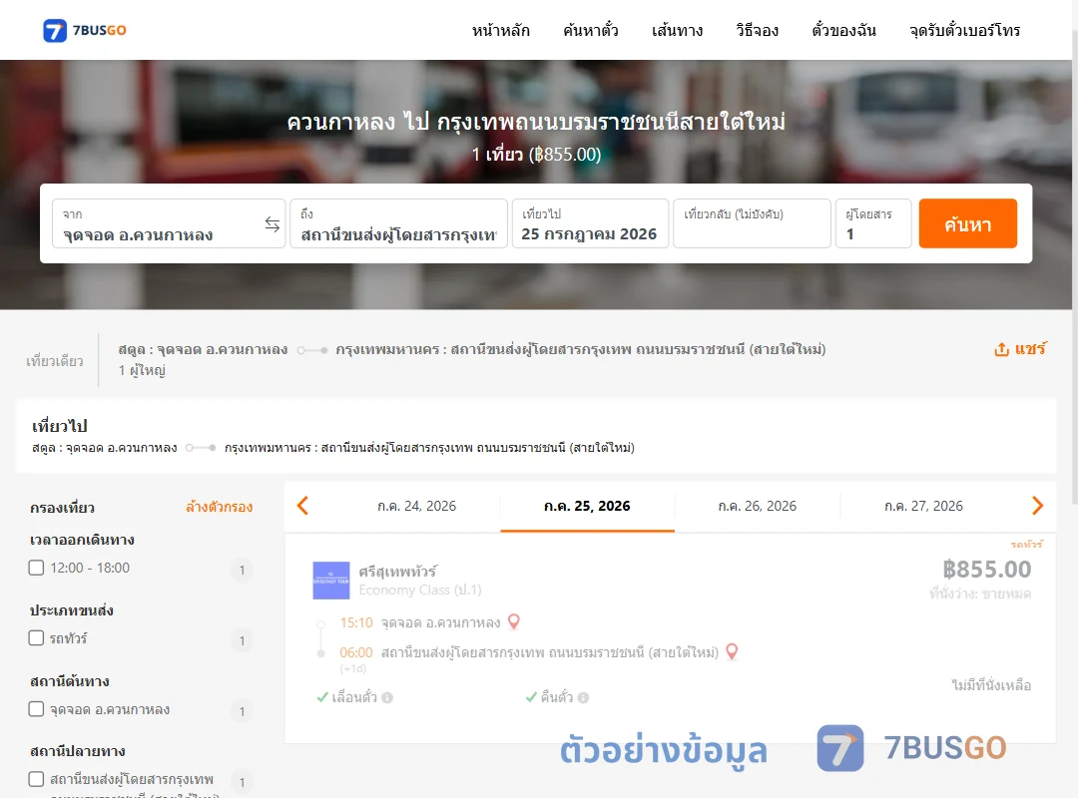Open the จาก origin field
The height and width of the screenshot is (798, 1078).
tap(169, 223)
